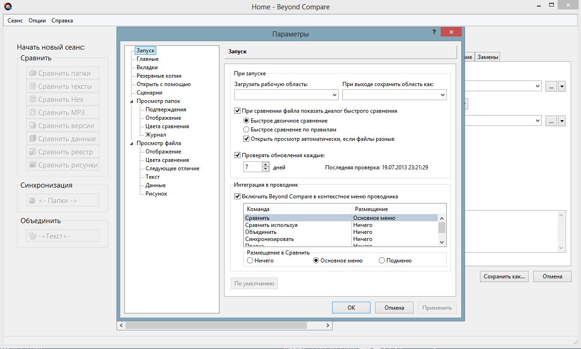Click the Сравнить папки button
This screenshot has width=581, height=349.
coord(63,73)
